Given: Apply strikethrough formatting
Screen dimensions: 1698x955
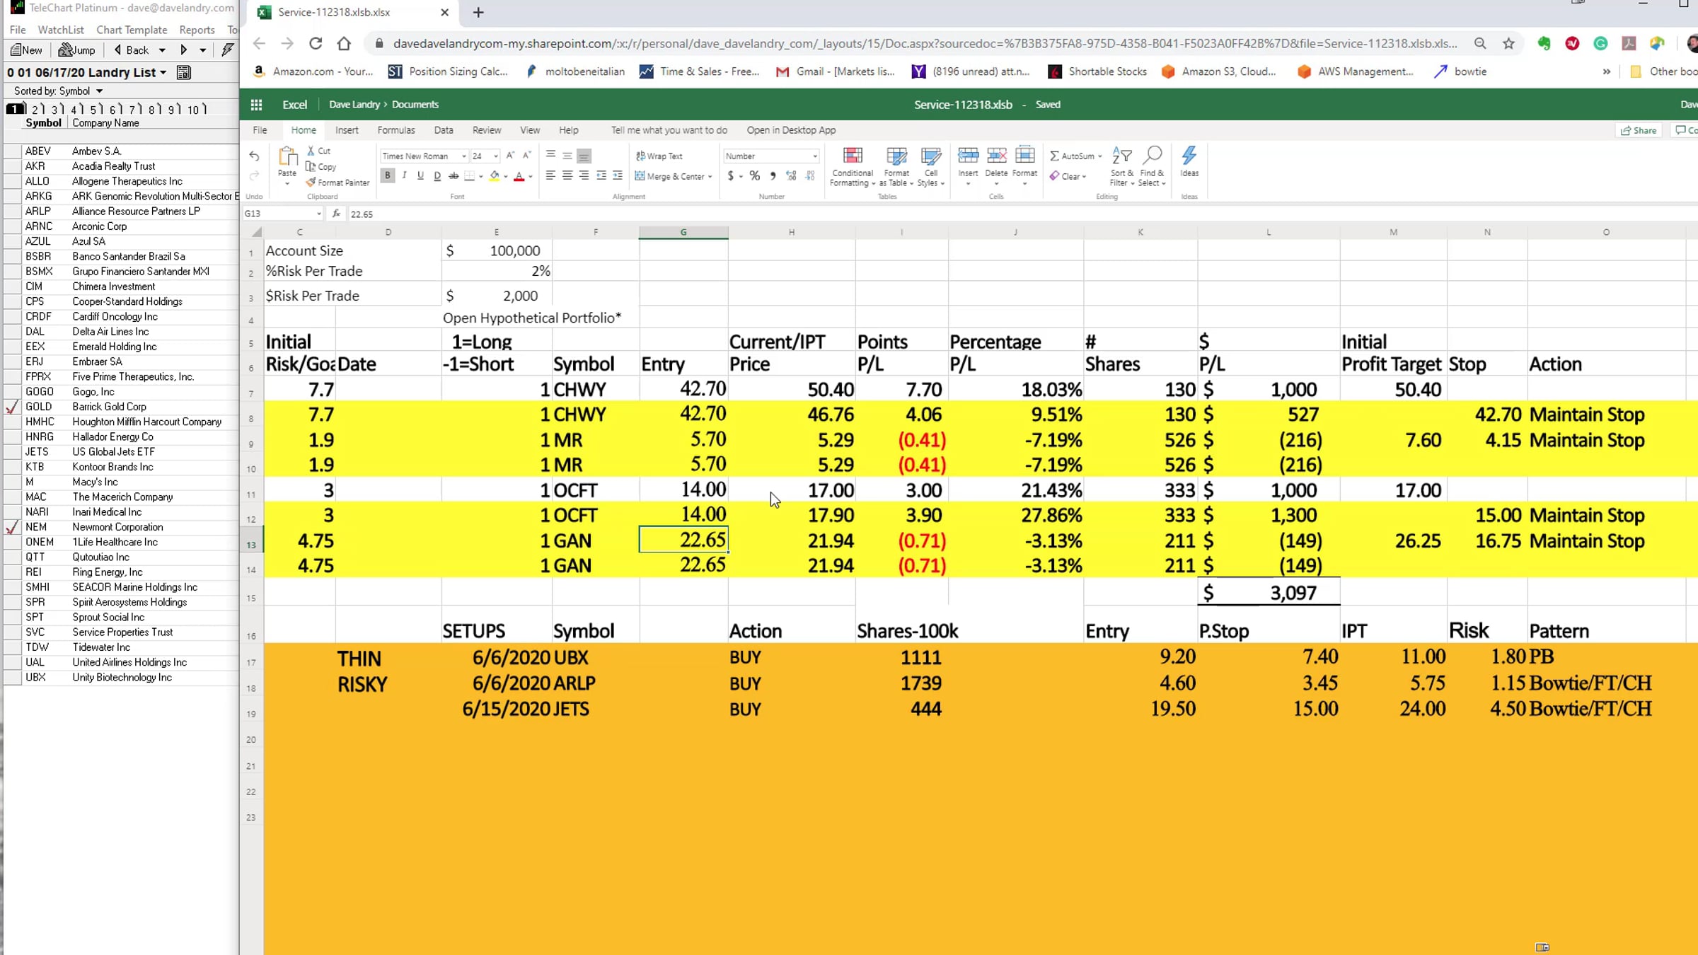Looking at the screenshot, I should point(454,175).
